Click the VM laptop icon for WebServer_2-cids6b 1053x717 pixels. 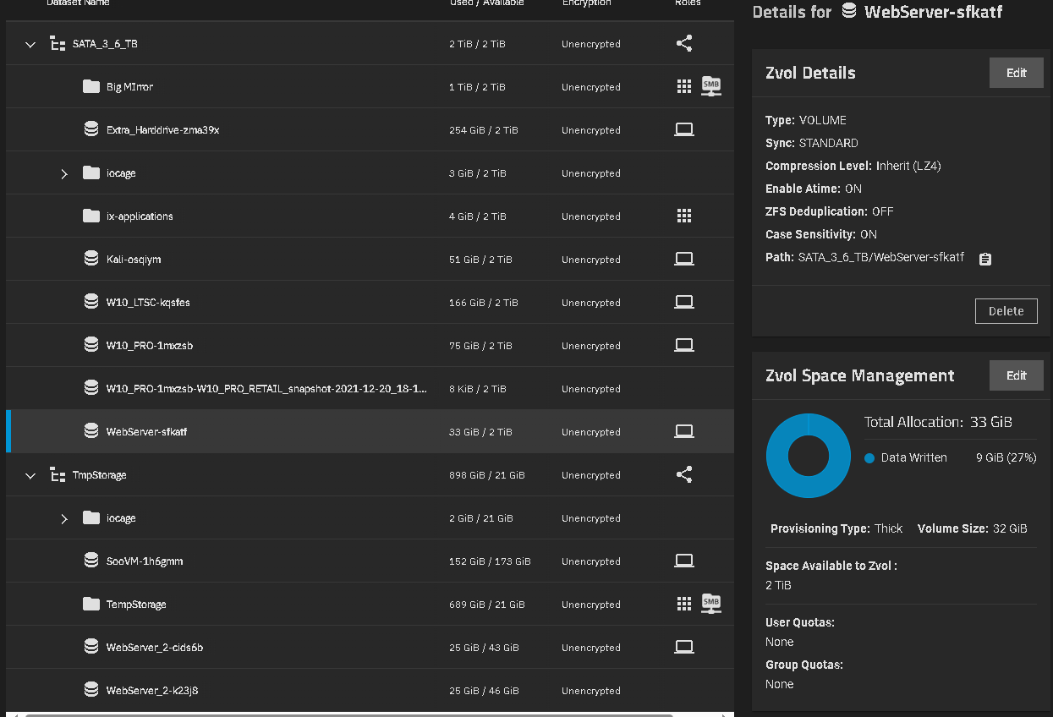(x=684, y=647)
